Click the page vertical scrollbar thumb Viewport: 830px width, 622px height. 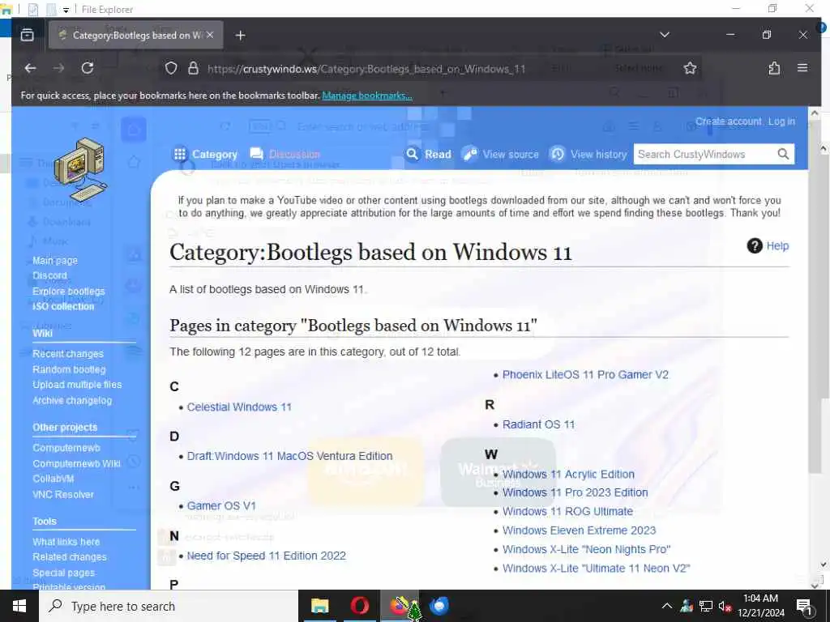tap(814, 296)
